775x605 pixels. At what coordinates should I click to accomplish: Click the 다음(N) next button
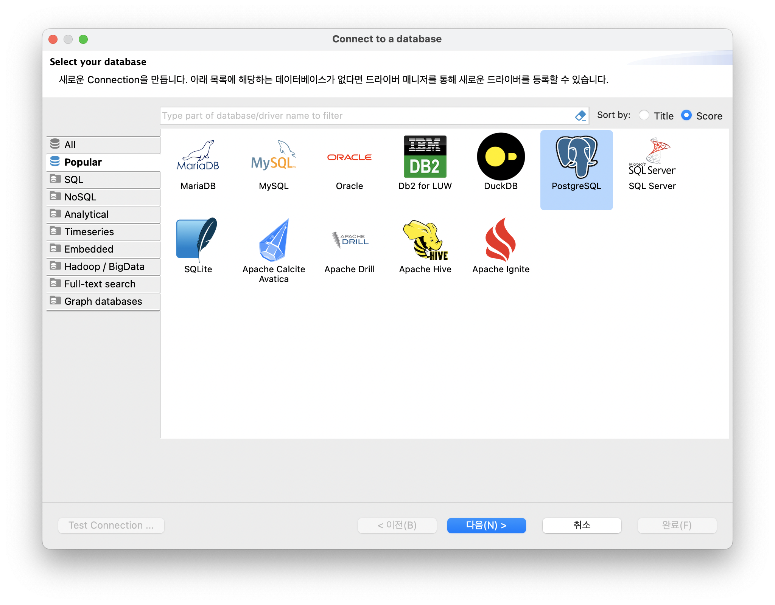(486, 525)
